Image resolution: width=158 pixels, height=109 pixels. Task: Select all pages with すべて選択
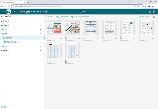(x=144, y=17)
